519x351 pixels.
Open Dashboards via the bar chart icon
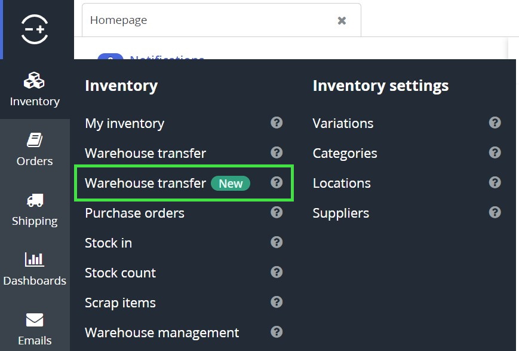pos(34,260)
